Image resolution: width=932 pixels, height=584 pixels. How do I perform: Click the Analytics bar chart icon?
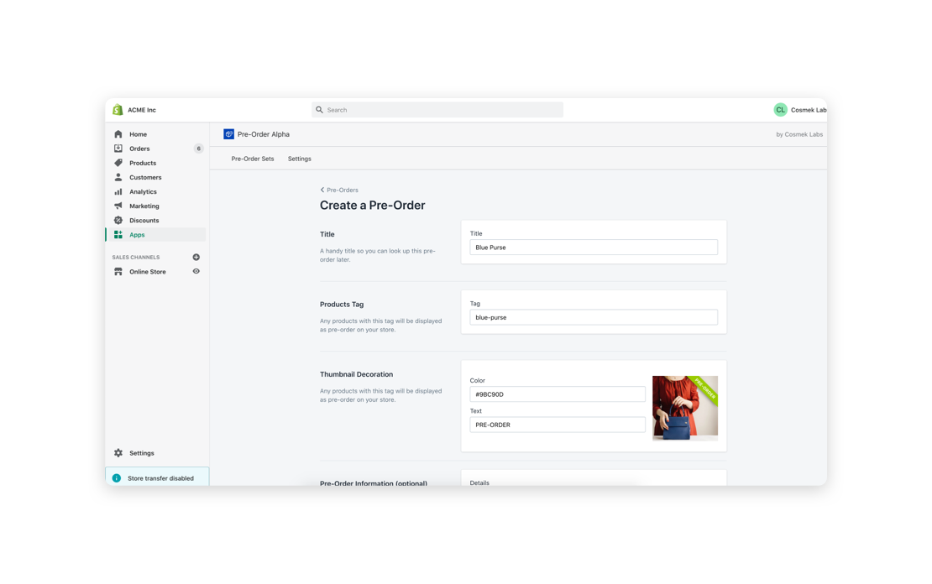118,191
